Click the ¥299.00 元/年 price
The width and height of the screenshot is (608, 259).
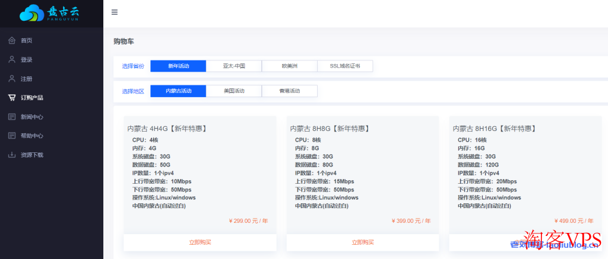pyautogui.click(x=248, y=221)
